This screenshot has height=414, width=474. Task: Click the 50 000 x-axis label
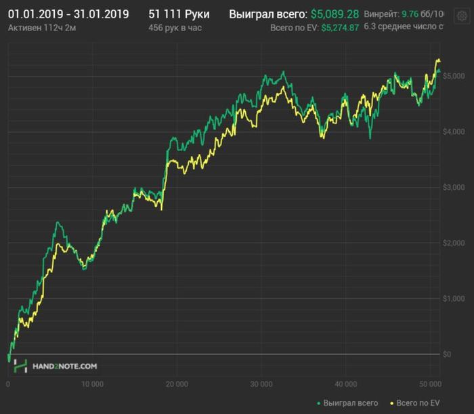point(430,384)
